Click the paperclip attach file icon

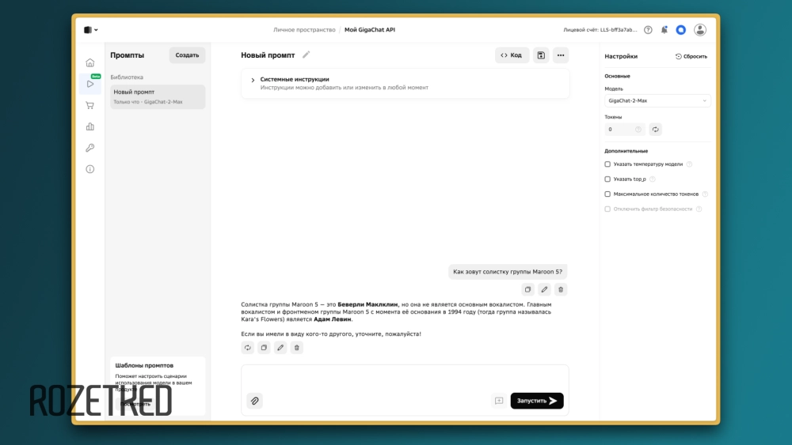click(x=254, y=401)
